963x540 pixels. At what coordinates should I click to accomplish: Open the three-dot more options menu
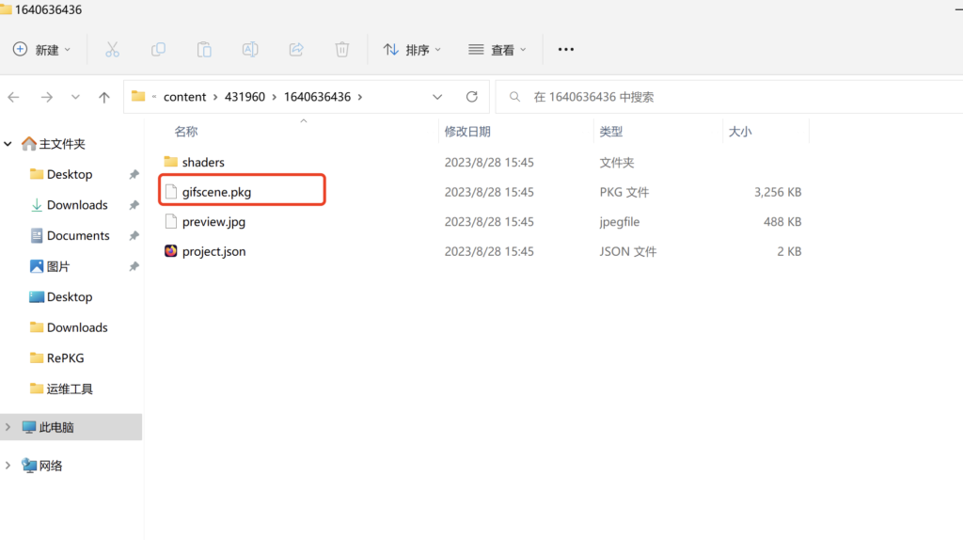tap(566, 50)
